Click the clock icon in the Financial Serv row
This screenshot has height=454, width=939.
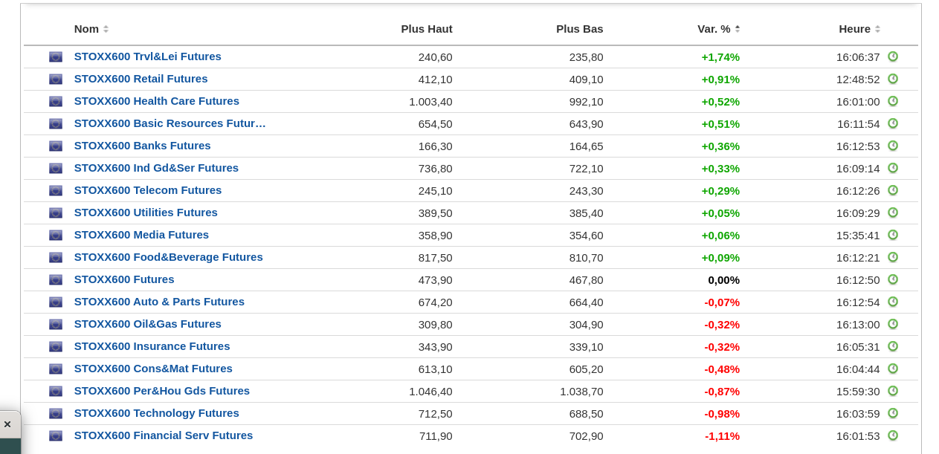pyautogui.click(x=893, y=435)
